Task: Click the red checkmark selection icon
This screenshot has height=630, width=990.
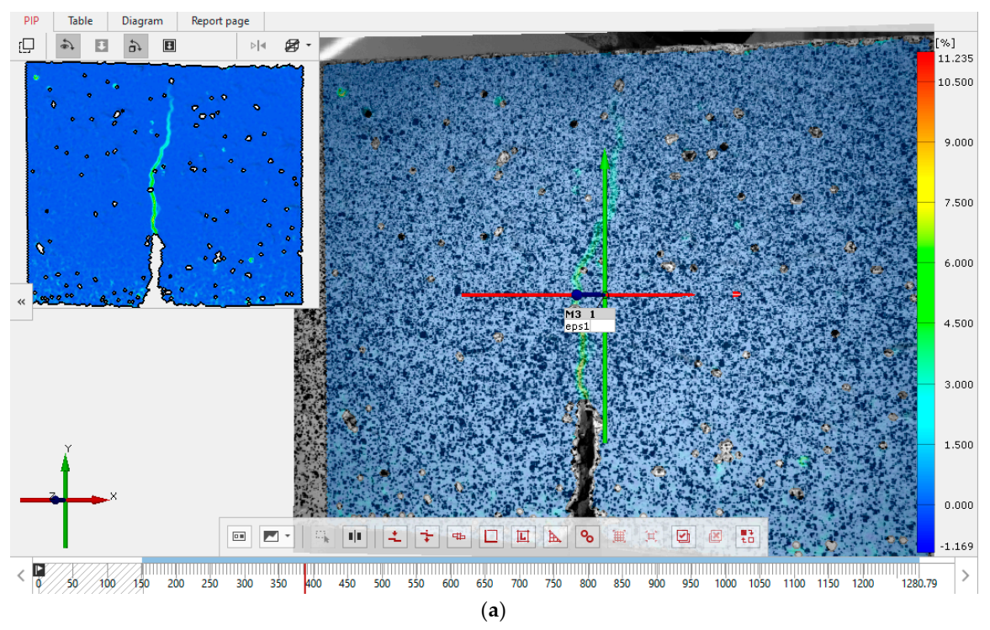Action: (x=683, y=536)
